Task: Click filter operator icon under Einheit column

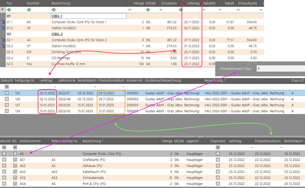Action: 148,10
